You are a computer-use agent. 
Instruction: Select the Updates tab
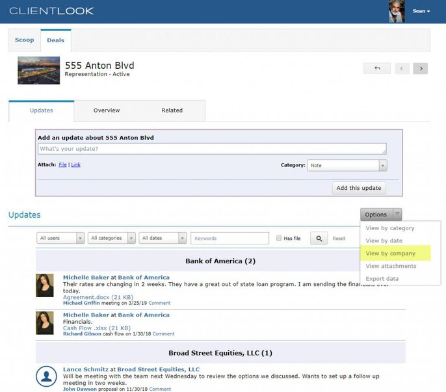point(42,111)
